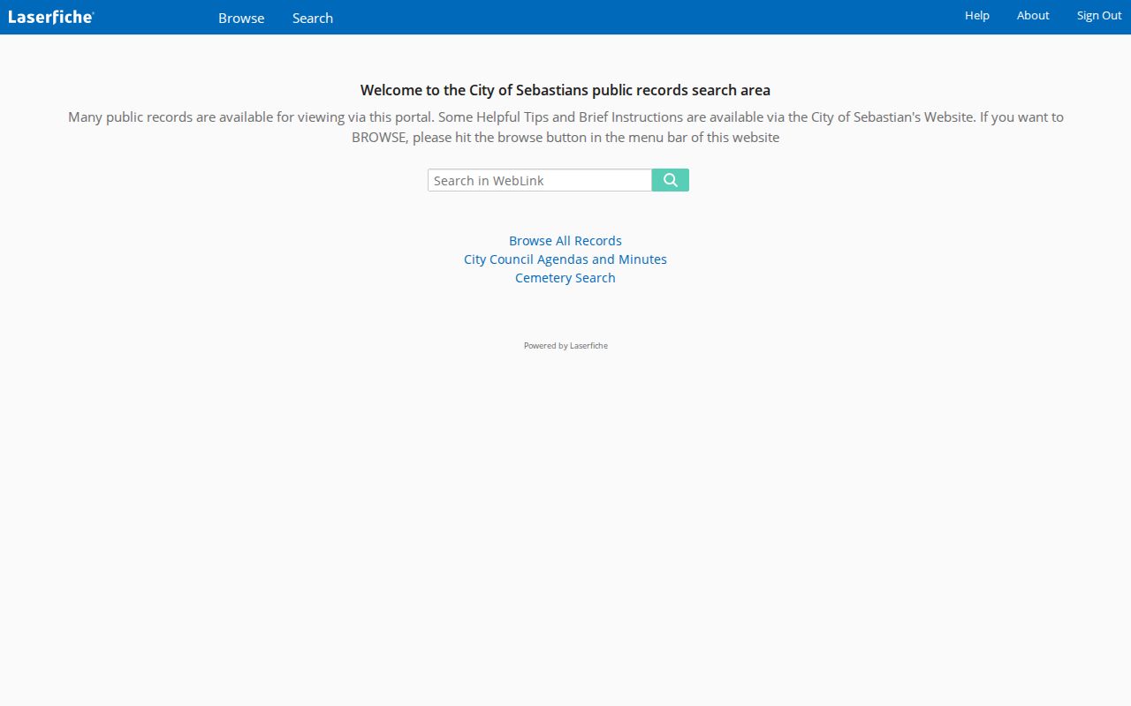Click the Powered by Laserfiche text
1131x706 pixels.
[565, 345]
